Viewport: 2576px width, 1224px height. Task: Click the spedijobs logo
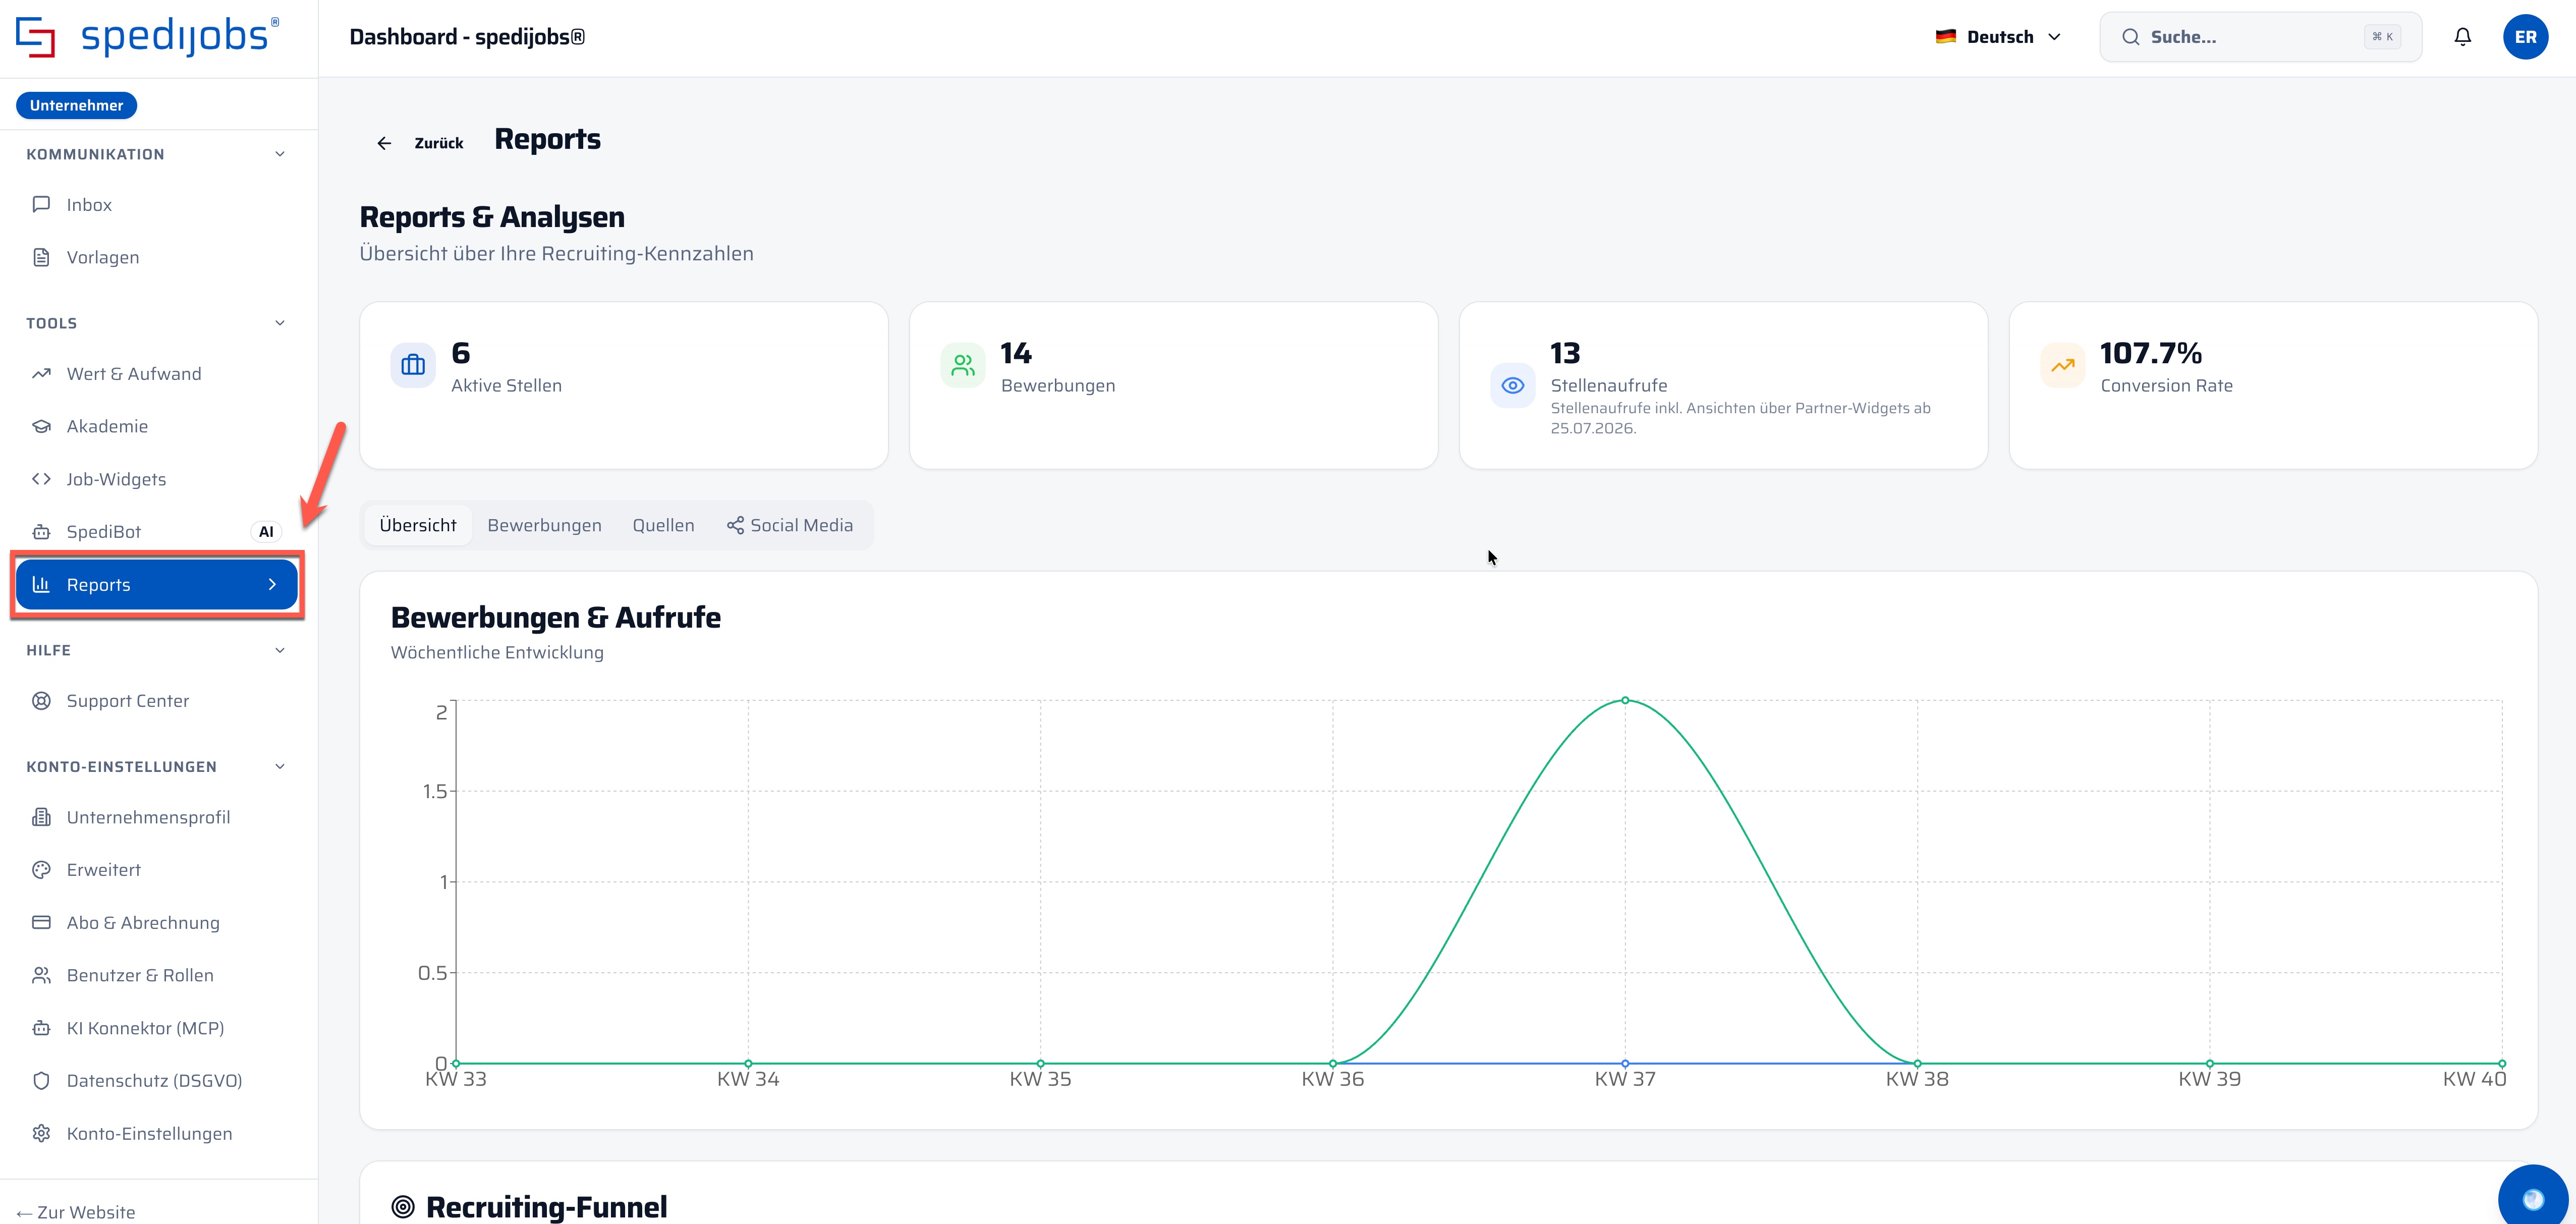(148, 37)
